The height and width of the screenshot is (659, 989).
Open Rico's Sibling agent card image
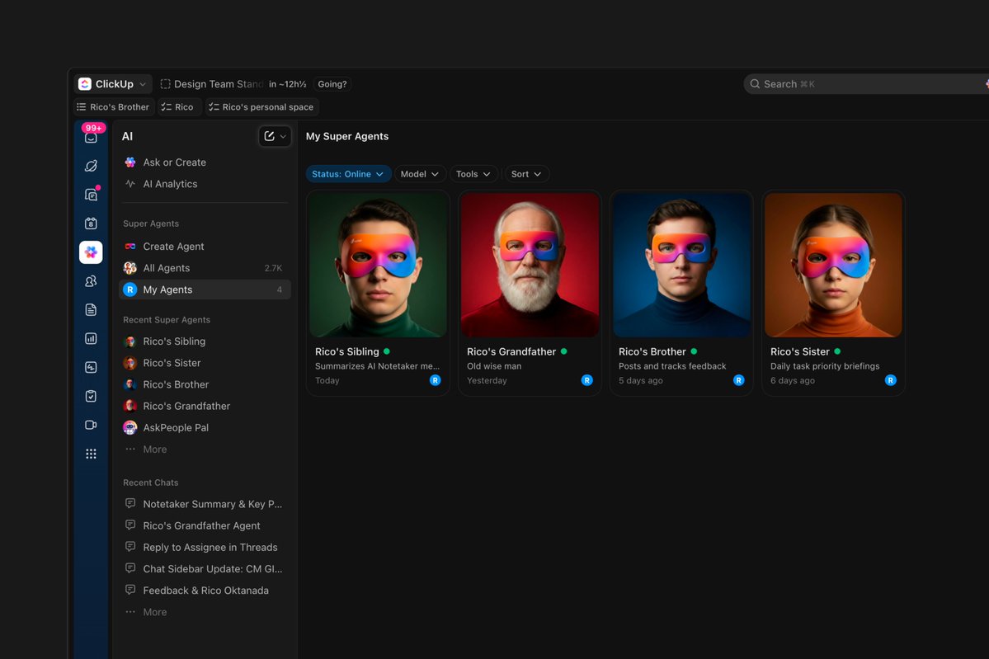379,265
